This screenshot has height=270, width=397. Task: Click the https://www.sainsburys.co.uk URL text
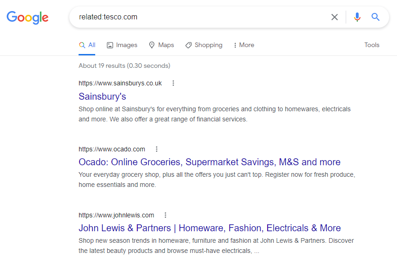[x=120, y=83]
